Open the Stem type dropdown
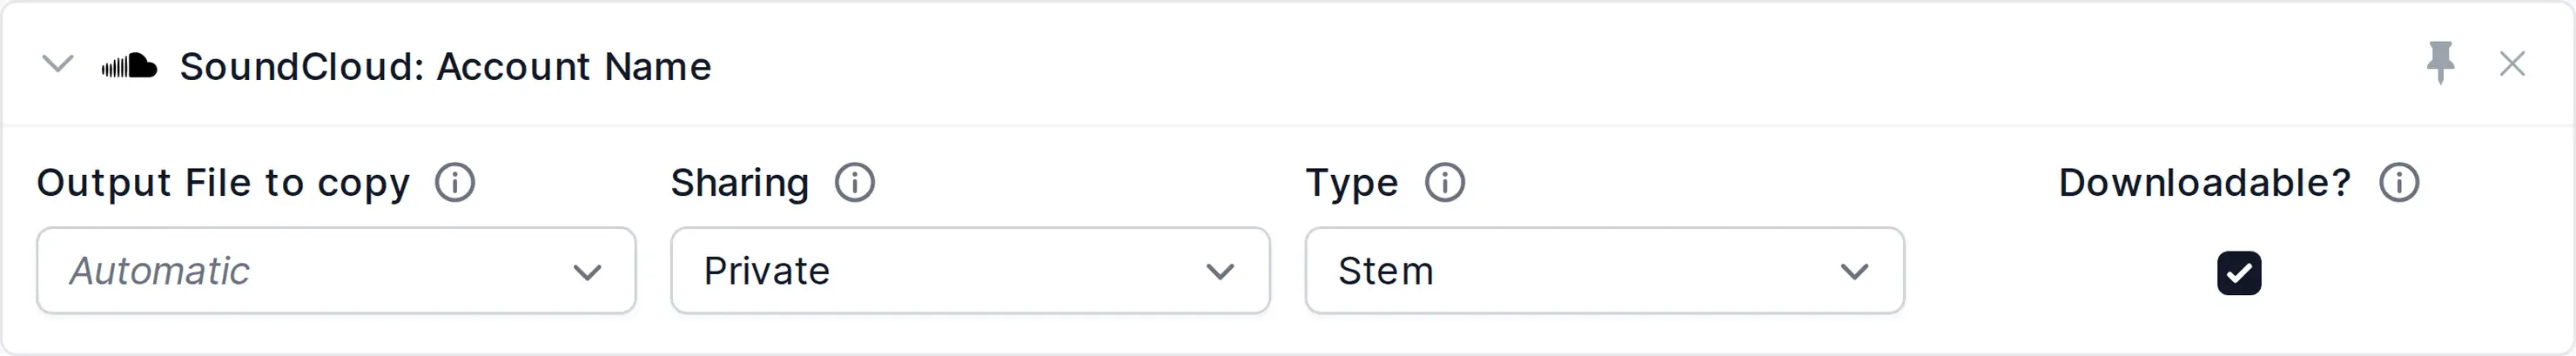 1604,271
